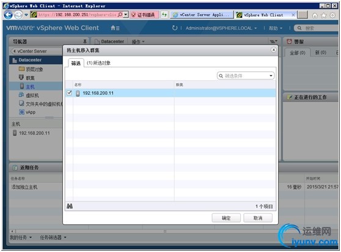Click the 证书错误 certificate error button

pyautogui.click(x=144, y=15)
